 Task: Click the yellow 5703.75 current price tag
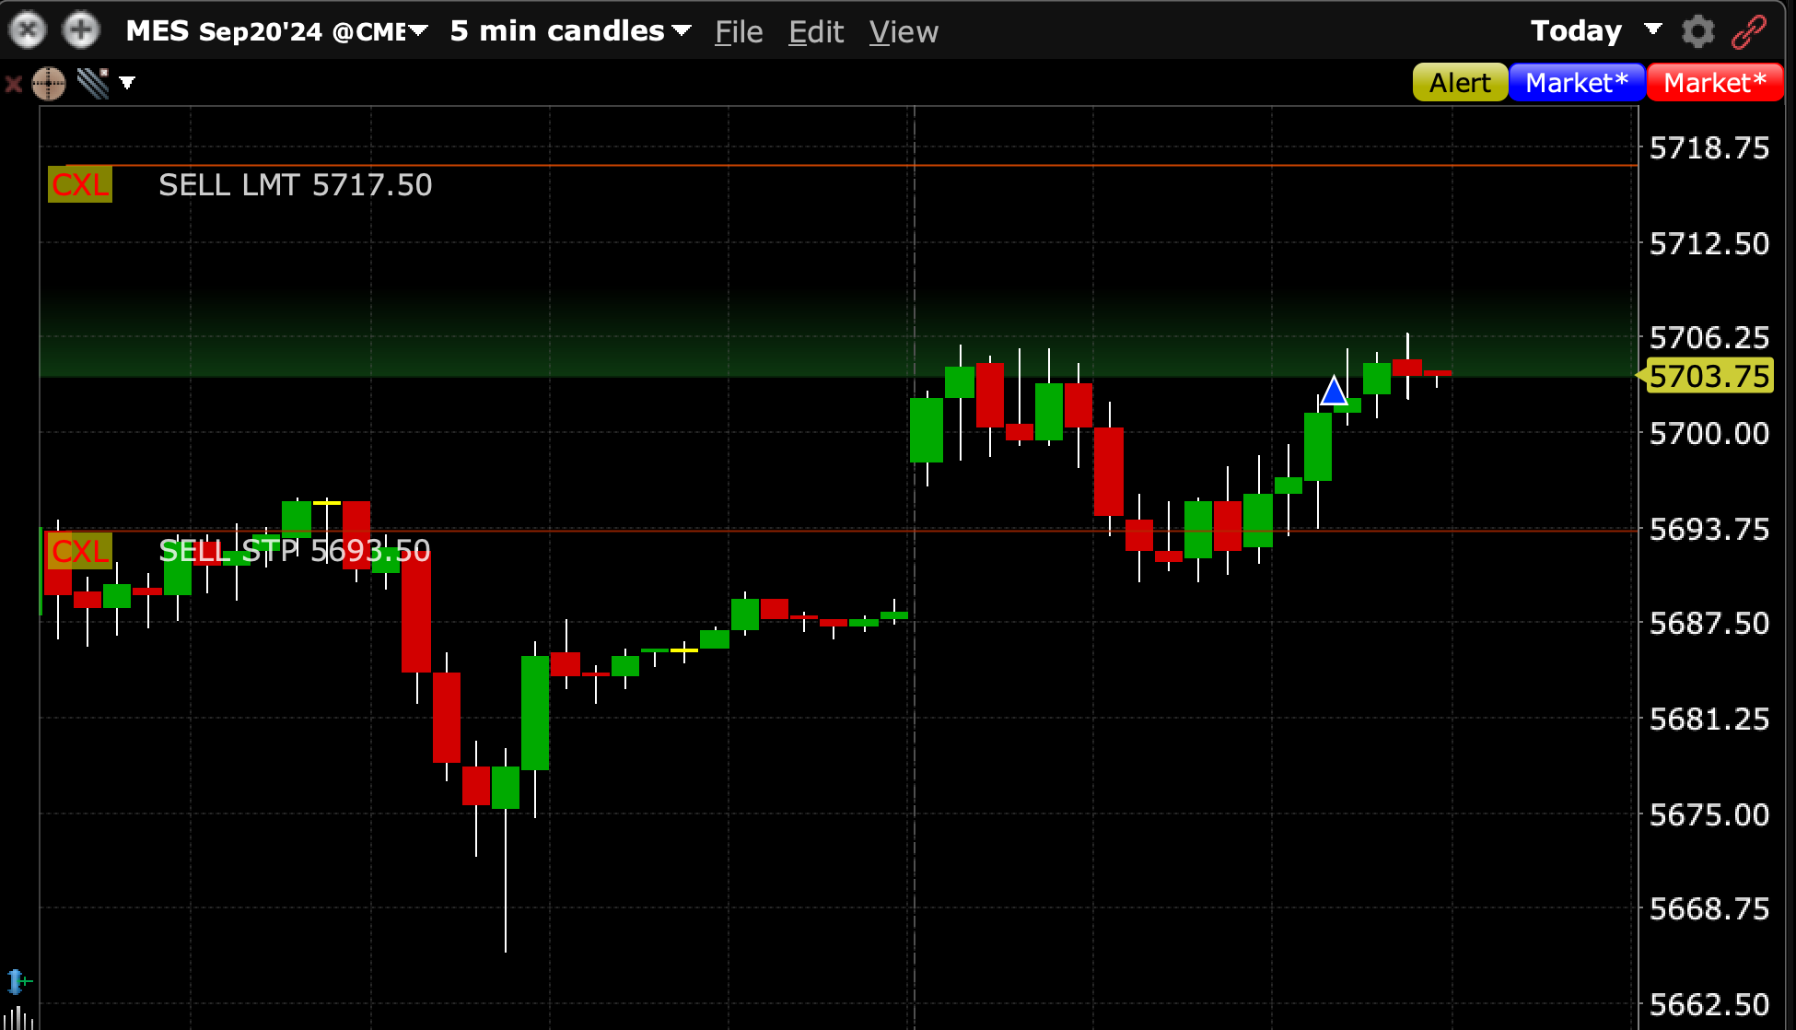point(1709,376)
